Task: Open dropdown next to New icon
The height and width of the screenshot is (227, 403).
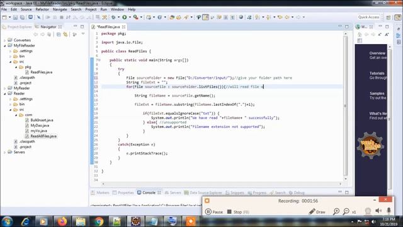Action: [x=9, y=17]
